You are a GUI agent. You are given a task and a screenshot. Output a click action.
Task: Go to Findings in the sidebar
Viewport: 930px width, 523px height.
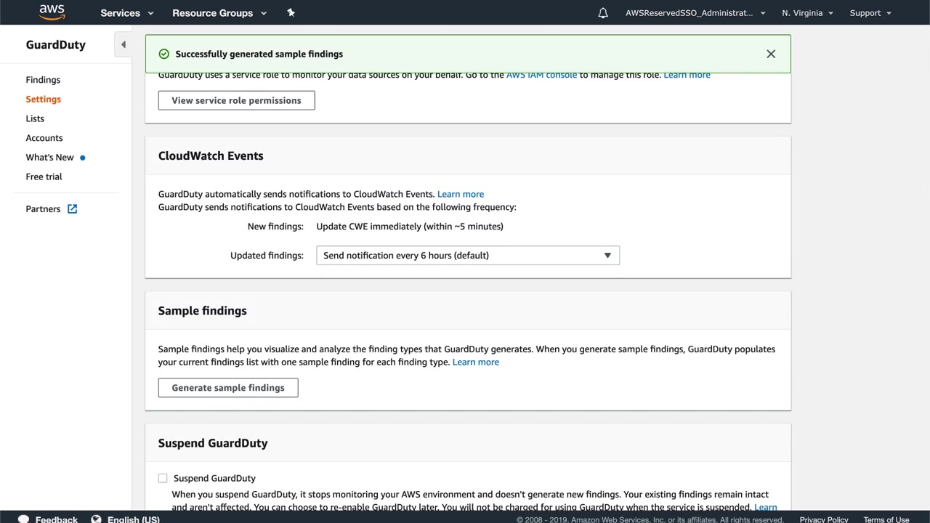pyautogui.click(x=43, y=80)
